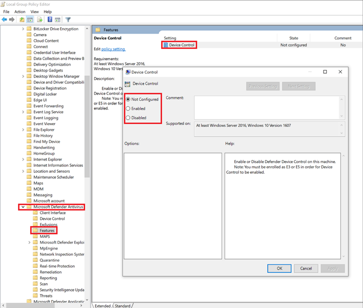This screenshot has width=363, height=308.
Task: Select the Not Configured radio button
Action: pos(128,100)
